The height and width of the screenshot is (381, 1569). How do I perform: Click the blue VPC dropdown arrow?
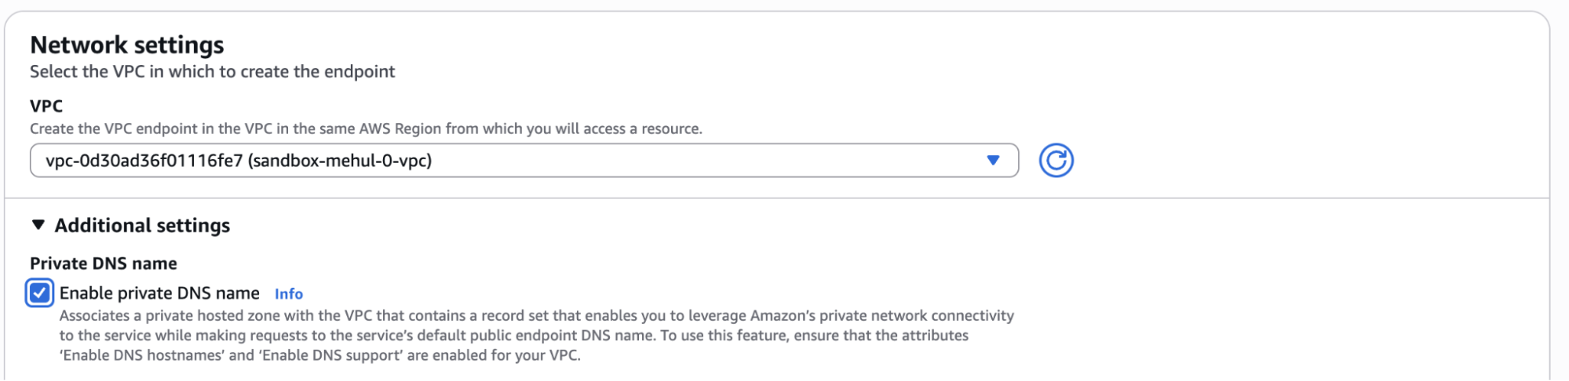click(993, 161)
